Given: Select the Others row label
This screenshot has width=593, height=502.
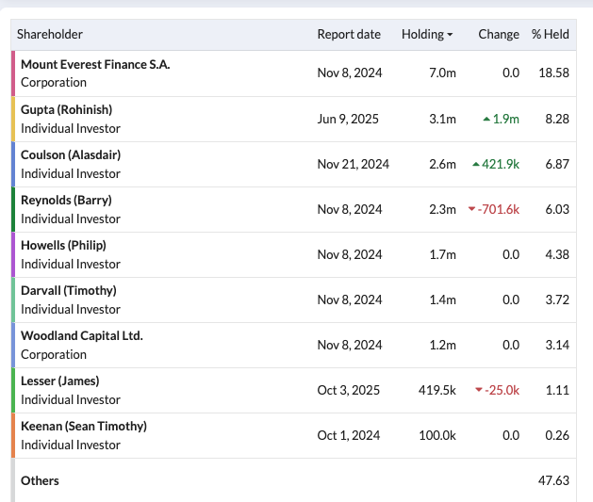Looking at the screenshot, I should click(x=40, y=481).
